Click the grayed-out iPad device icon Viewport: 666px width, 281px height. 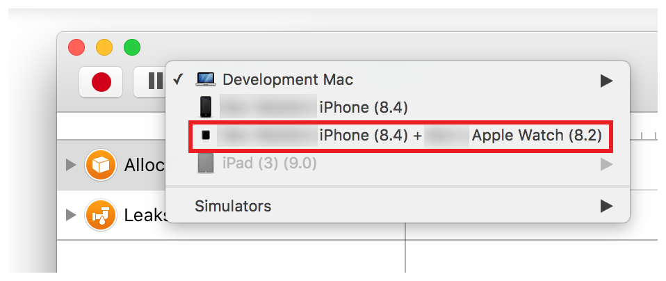coord(206,163)
